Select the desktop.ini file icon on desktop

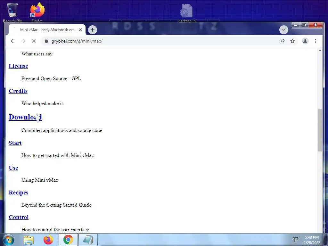[187, 12]
